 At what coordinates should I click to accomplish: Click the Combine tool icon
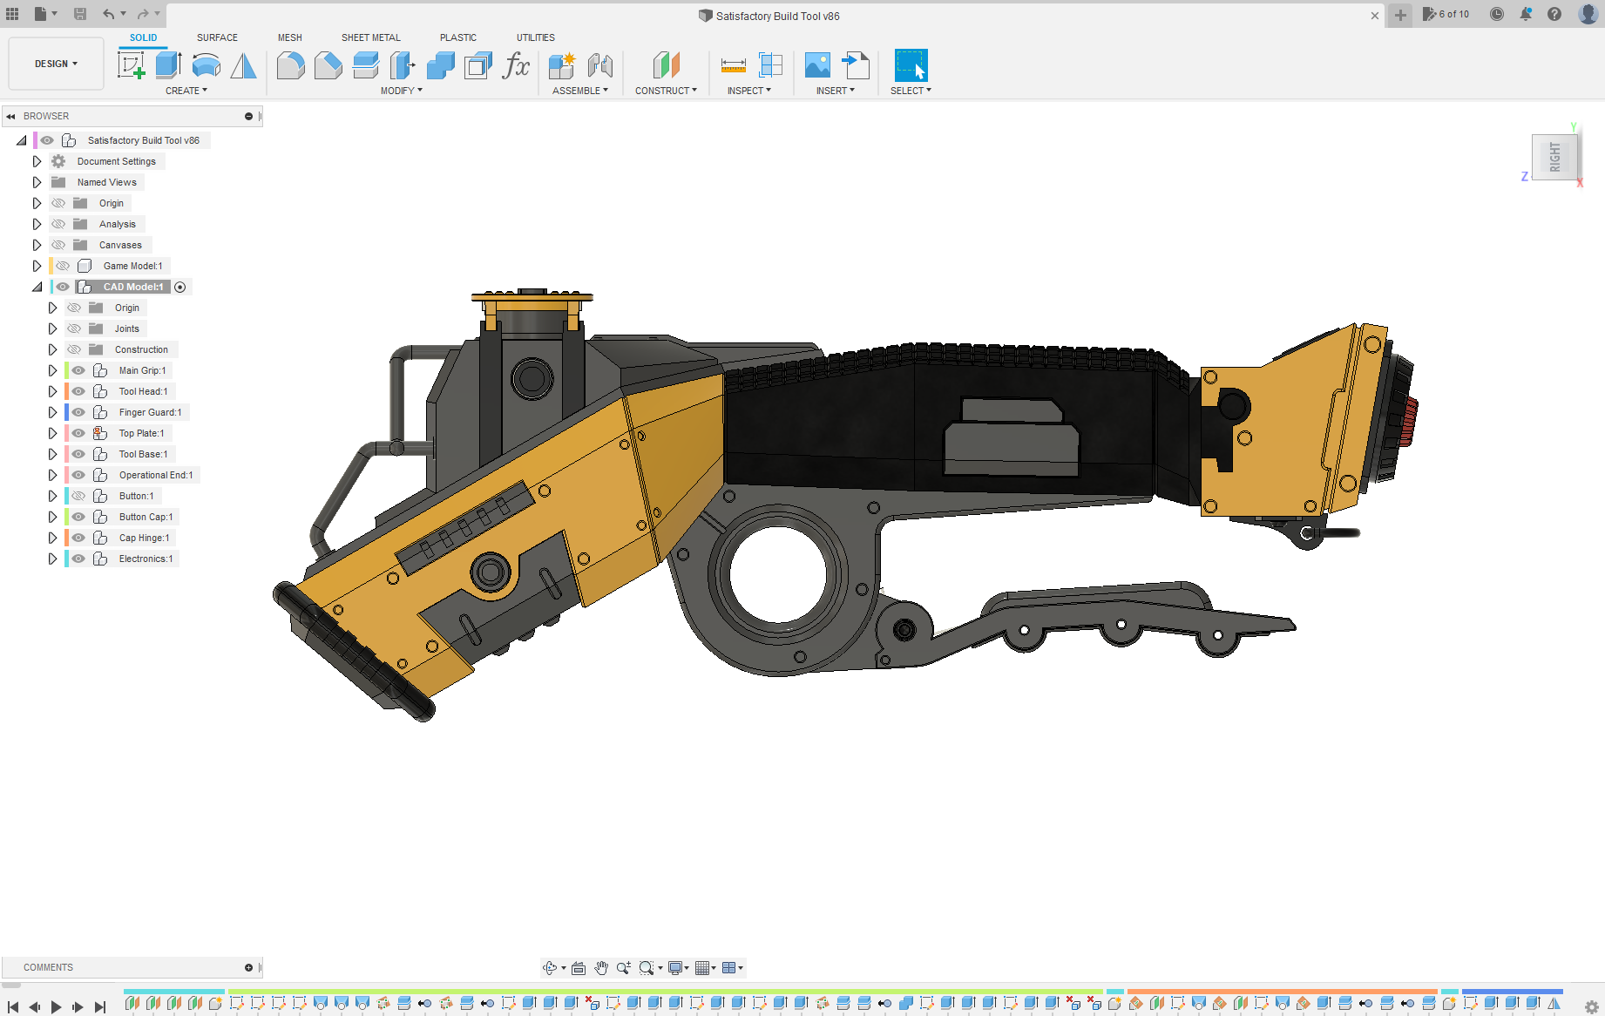point(441,65)
